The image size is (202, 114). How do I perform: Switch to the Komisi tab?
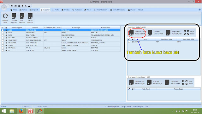(x=23, y=10)
